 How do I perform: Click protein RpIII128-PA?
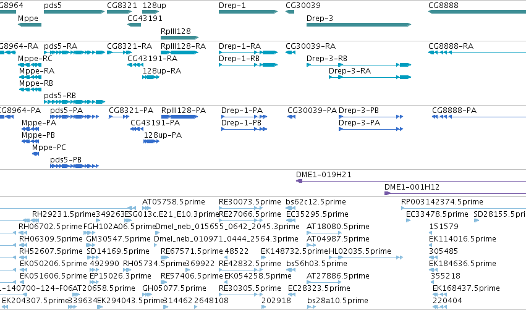click(179, 117)
